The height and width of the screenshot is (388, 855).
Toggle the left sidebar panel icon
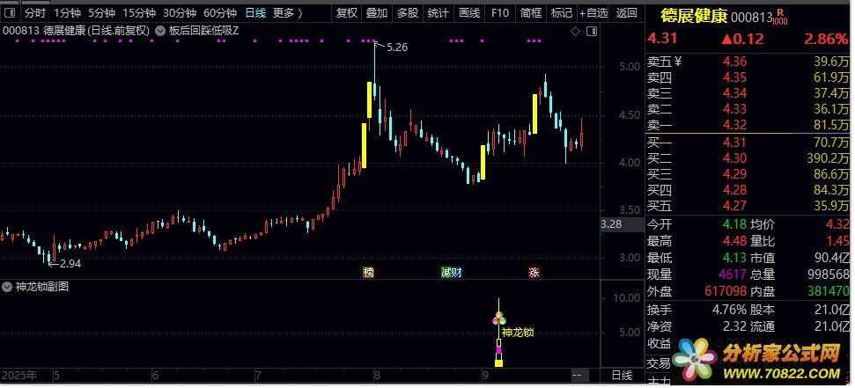9,13
